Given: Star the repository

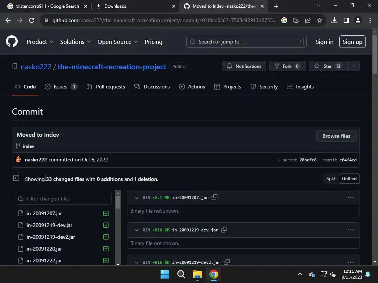Looking at the screenshot, I should 328,66.
